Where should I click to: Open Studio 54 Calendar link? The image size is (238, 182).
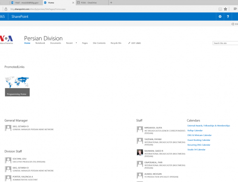point(196,150)
